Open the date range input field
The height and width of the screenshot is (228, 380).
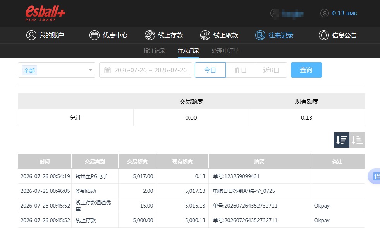coord(146,70)
